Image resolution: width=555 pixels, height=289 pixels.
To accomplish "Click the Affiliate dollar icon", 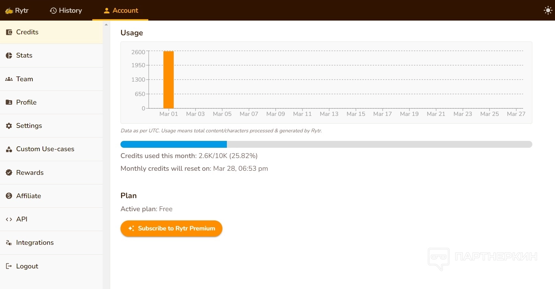I will (9, 196).
